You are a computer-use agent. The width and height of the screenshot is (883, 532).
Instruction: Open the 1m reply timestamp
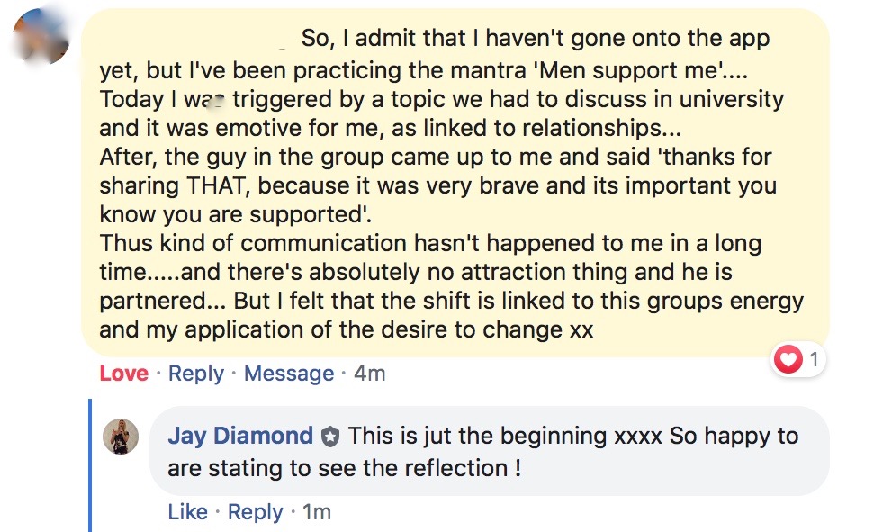(x=317, y=512)
